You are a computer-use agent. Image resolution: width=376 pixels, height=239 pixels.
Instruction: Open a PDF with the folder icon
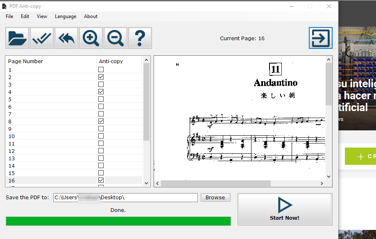(x=17, y=38)
